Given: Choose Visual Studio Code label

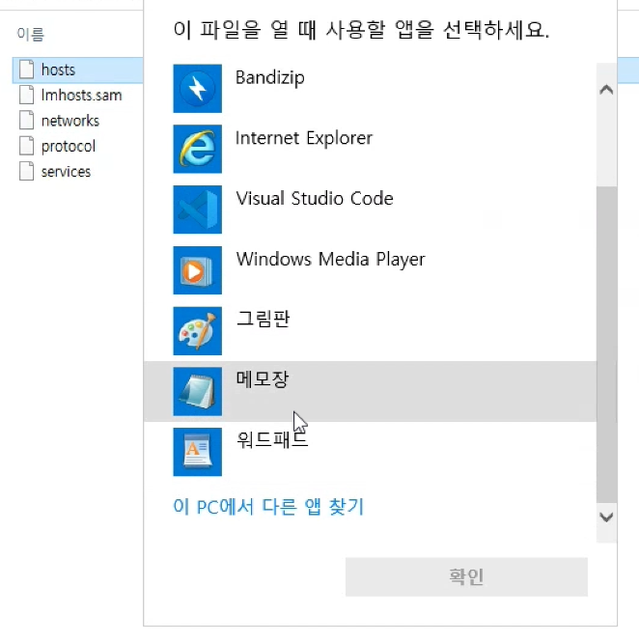Looking at the screenshot, I should coord(315,199).
